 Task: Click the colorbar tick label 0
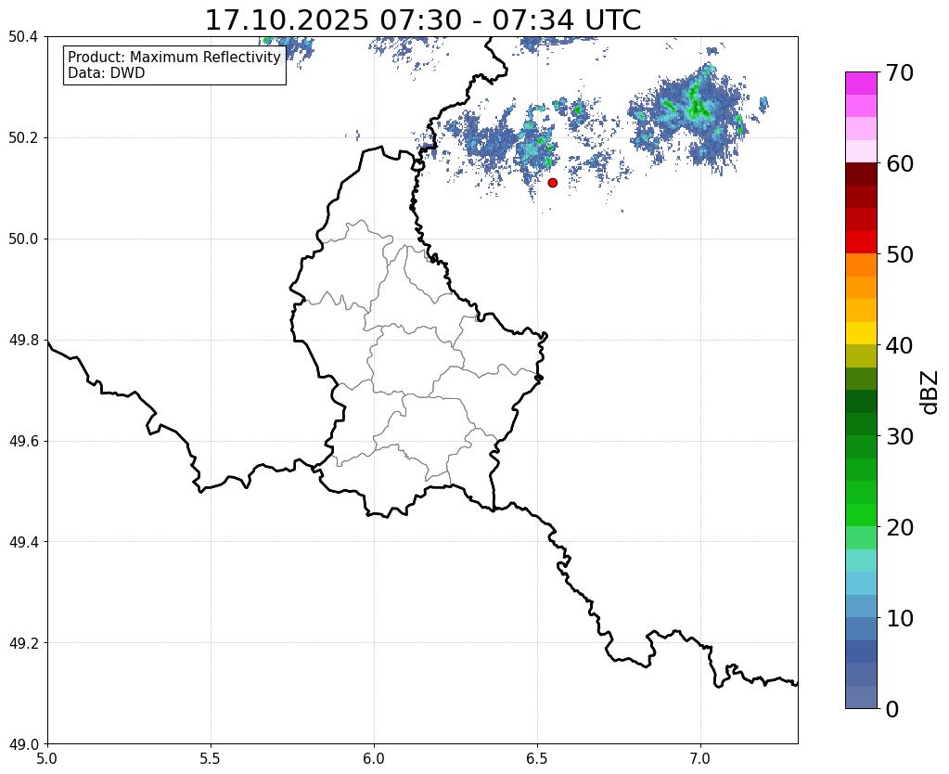click(x=892, y=709)
